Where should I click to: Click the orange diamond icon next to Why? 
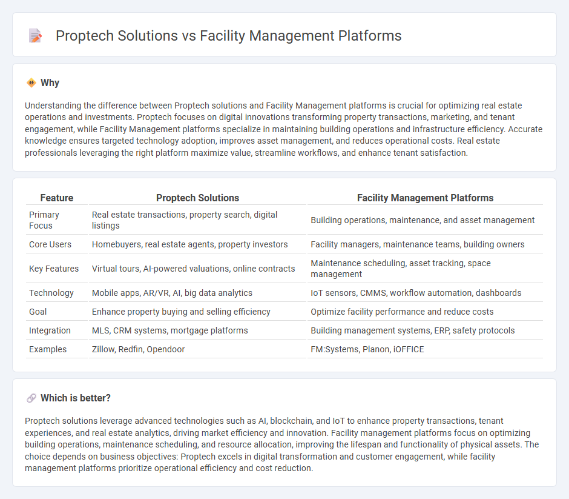(x=31, y=83)
